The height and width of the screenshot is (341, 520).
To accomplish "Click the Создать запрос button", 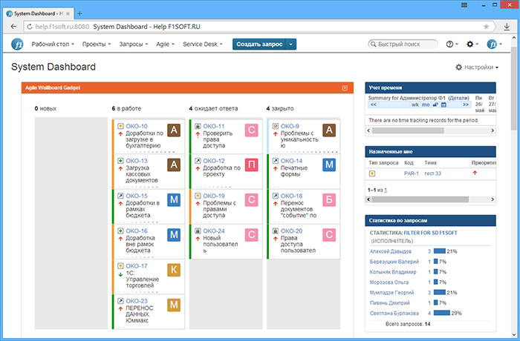I will [x=259, y=44].
